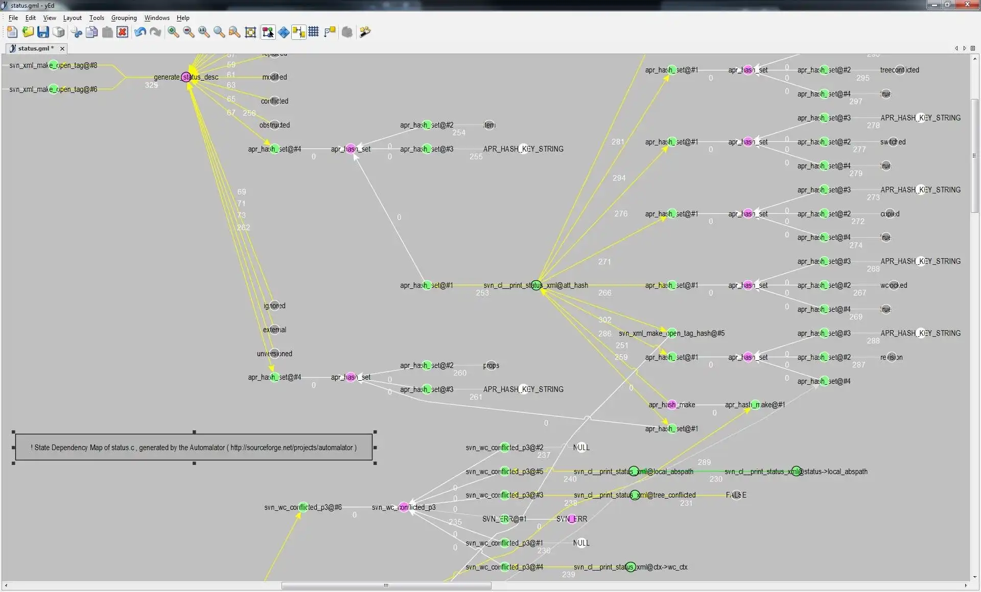Screen dimensions: 981x592
Task: Toggle the grid display button
Action: 314,32
